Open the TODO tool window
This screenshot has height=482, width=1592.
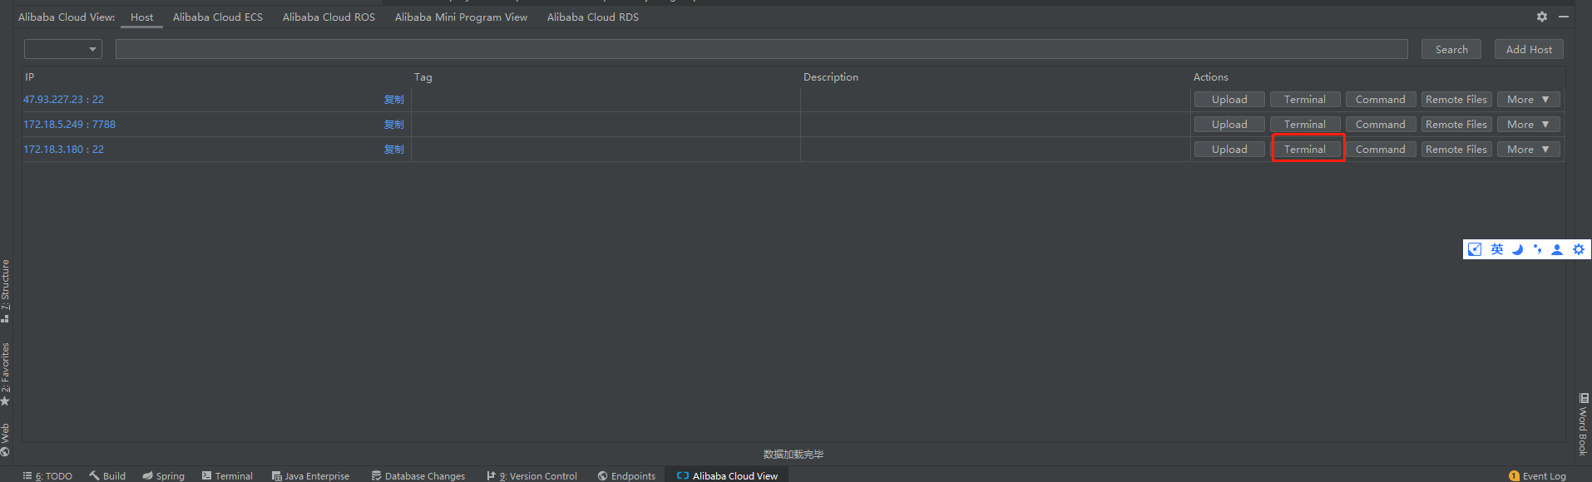[48, 476]
